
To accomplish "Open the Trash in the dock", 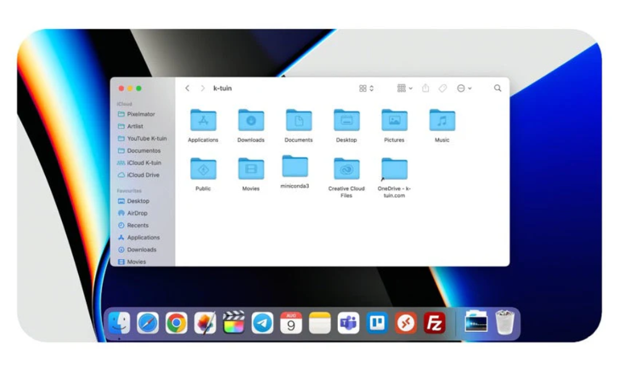I will point(504,322).
